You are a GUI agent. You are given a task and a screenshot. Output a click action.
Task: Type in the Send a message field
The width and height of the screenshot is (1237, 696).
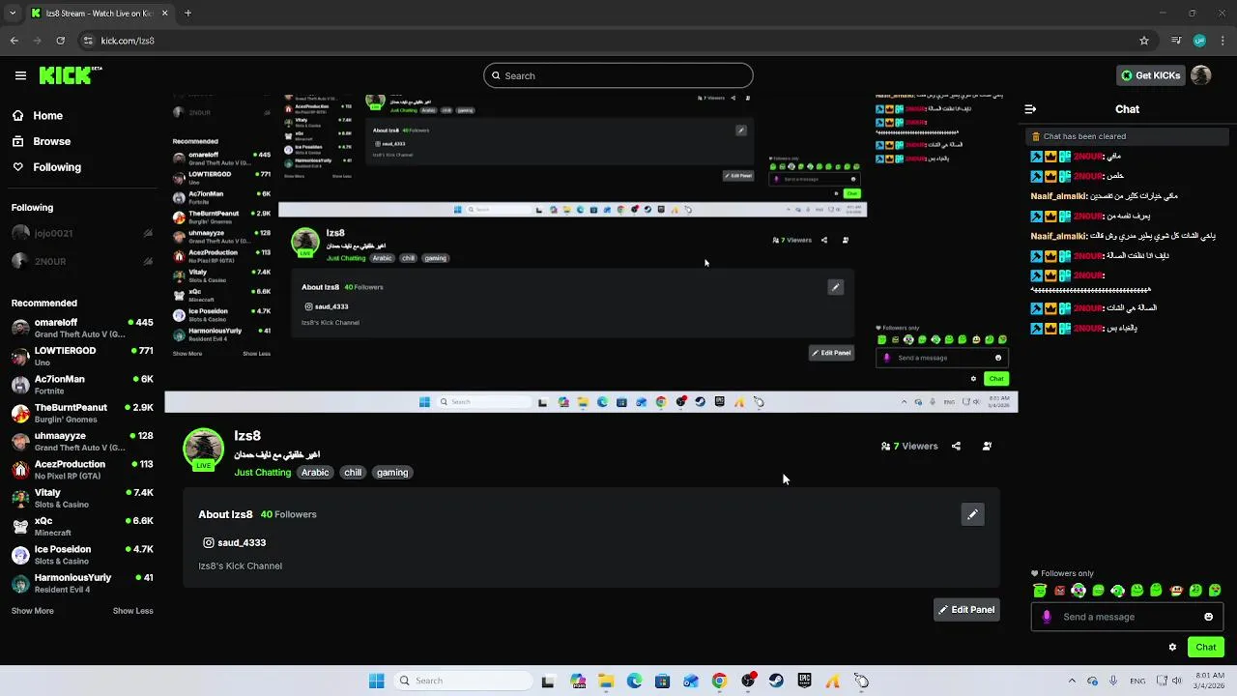[1129, 617]
